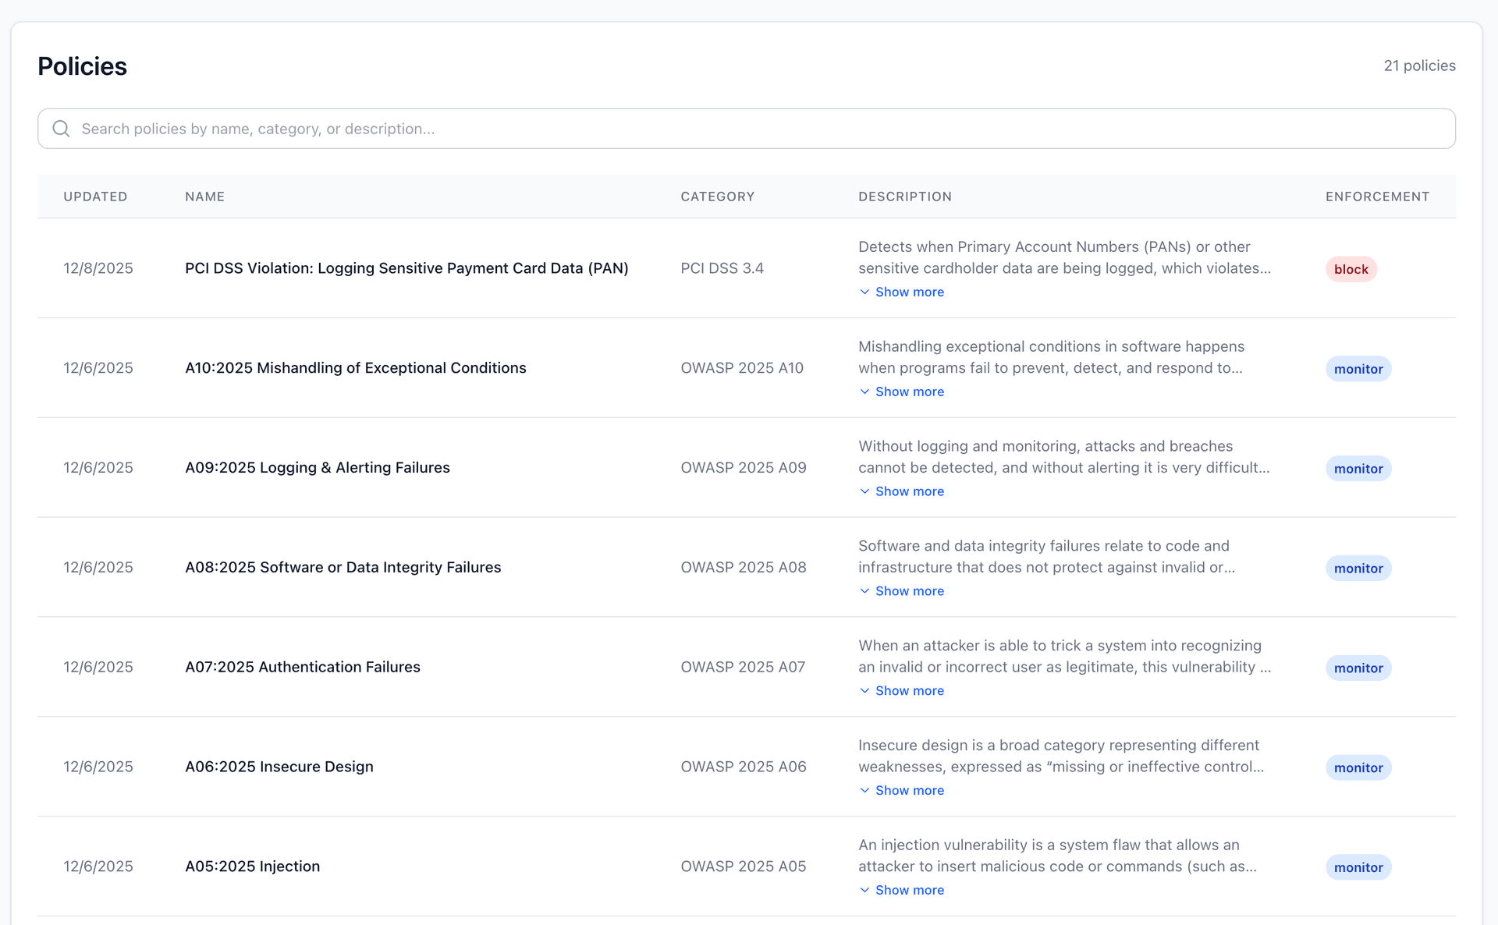Expand A09 Logging description Show more
This screenshot has width=1498, height=925.
pyautogui.click(x=901, y=491)
